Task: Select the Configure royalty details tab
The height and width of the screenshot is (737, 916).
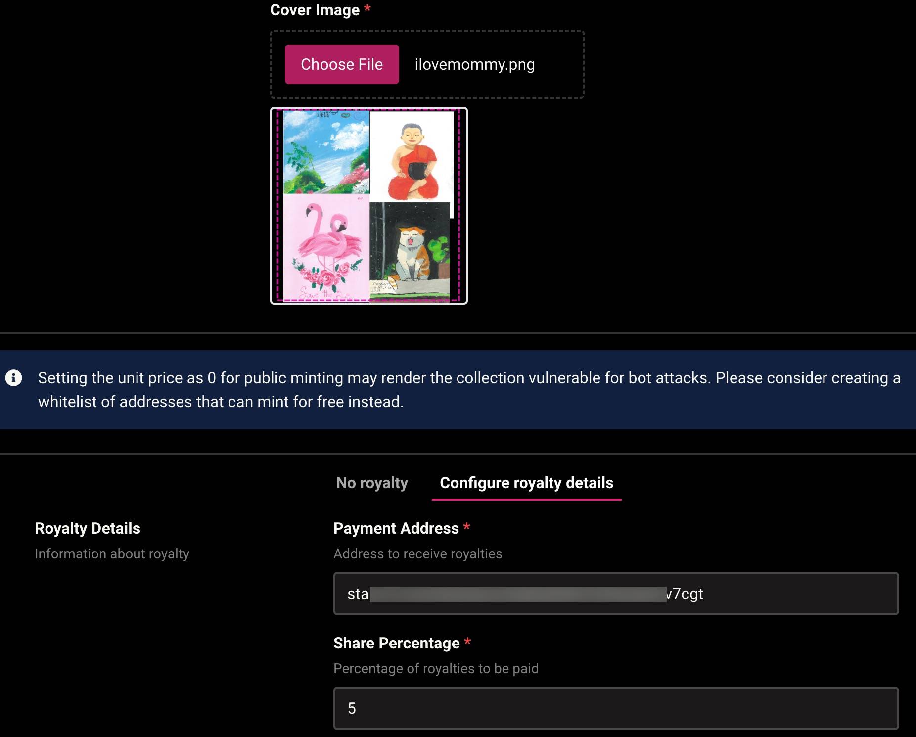Action: pyautogui.click(x=526, y=483)
